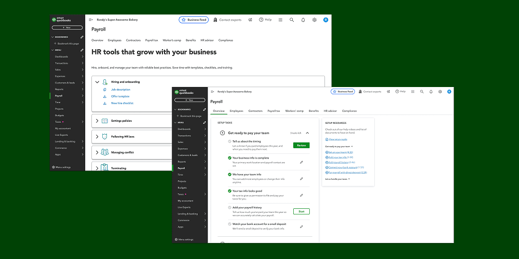This screenshot has height=259, width=519.
Task: Open the Payroll tax tab in HR tools window
Action: (152, 40)
